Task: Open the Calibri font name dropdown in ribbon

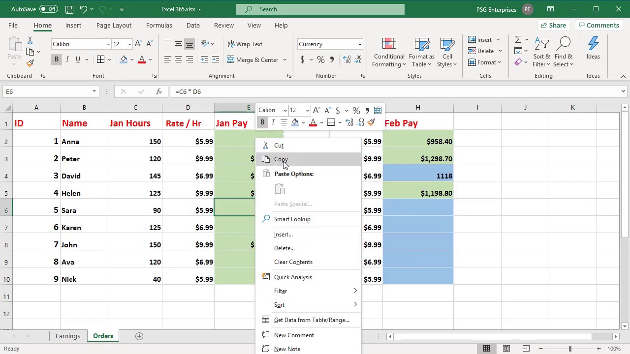Action: (108, 44)
